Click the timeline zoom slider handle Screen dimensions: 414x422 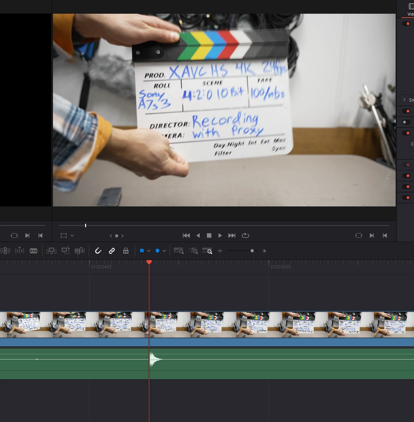[x=252, y=251]
